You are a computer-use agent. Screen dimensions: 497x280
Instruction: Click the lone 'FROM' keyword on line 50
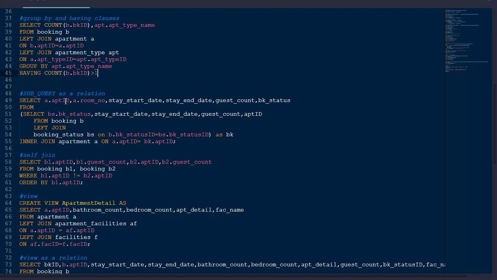click(26, 107)
